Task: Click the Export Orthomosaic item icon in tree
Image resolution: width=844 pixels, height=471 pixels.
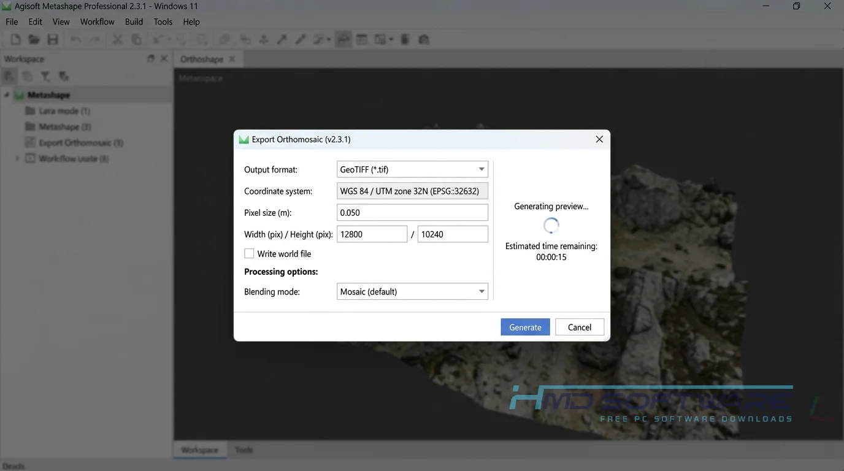Action: coord(29,142)
